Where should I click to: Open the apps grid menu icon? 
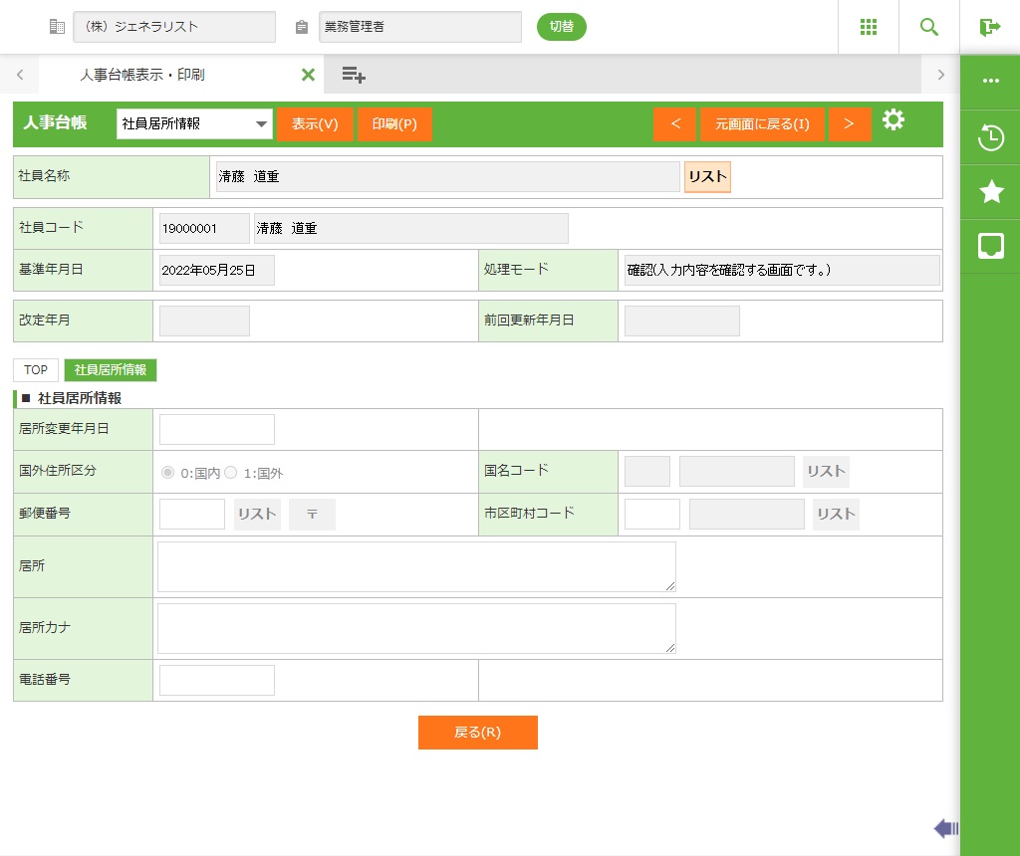click(x=868, y=27)
